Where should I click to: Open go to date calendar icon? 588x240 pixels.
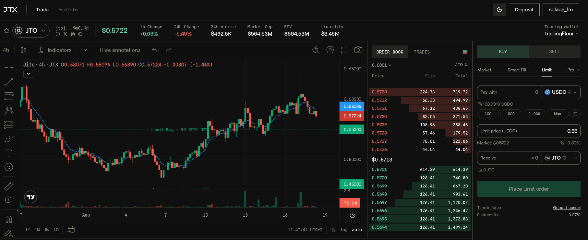71,230
